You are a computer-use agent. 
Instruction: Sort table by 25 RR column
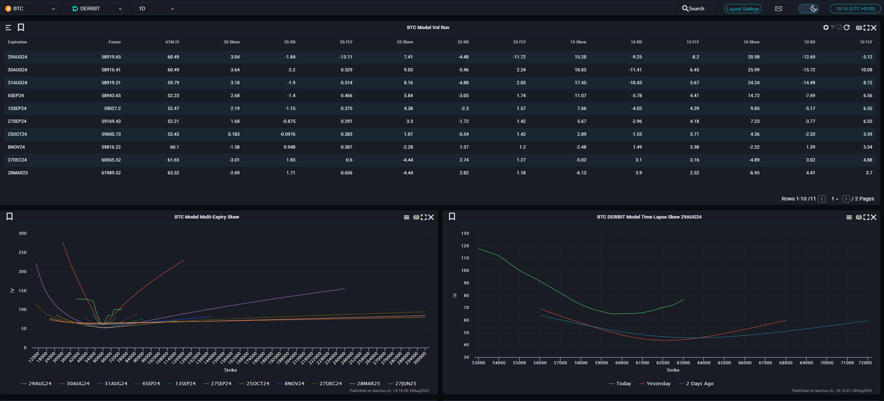(463, 42)
